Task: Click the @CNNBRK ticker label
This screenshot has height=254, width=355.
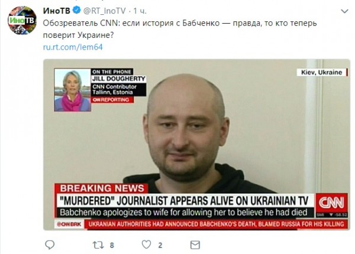Action: pos(70,224)
